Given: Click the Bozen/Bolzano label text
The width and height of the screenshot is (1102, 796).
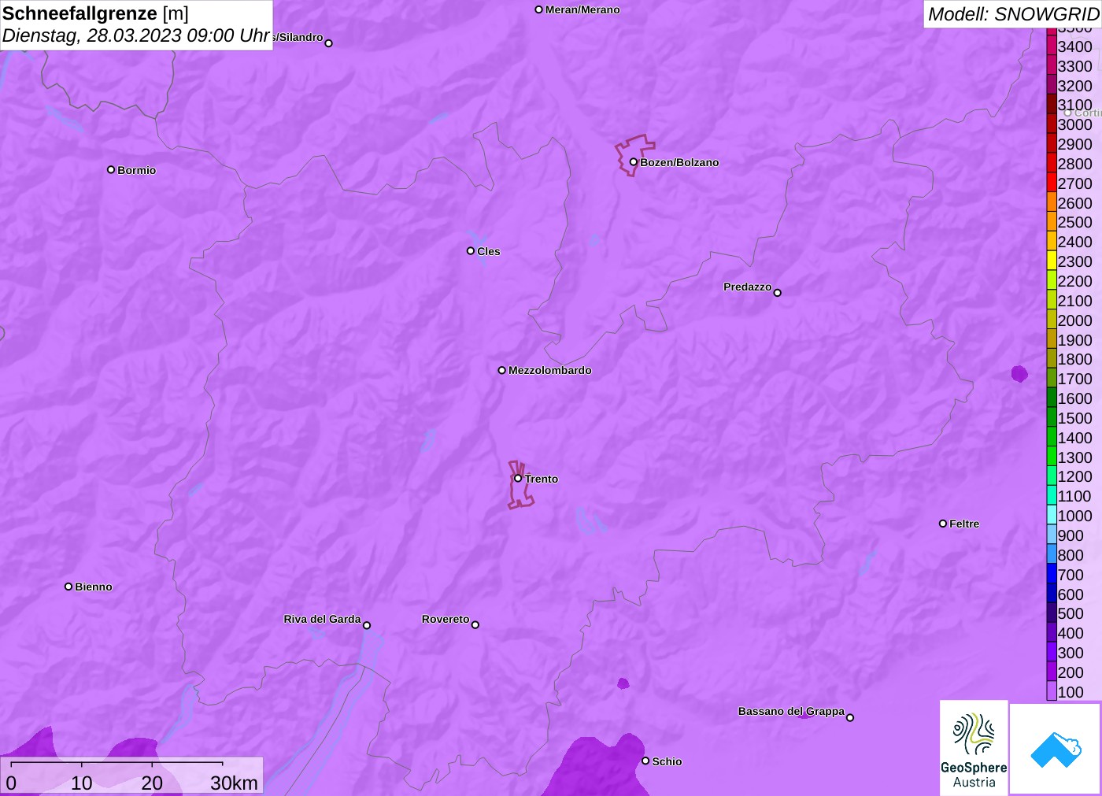Looking at the screenshot, I should point(679,162).
